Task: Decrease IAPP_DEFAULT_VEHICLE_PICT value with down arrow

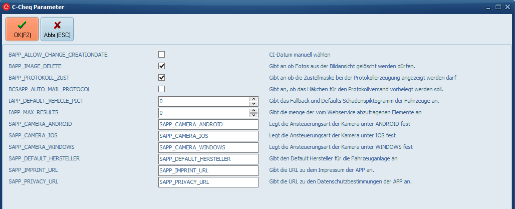Action: [x=253, y=104]
